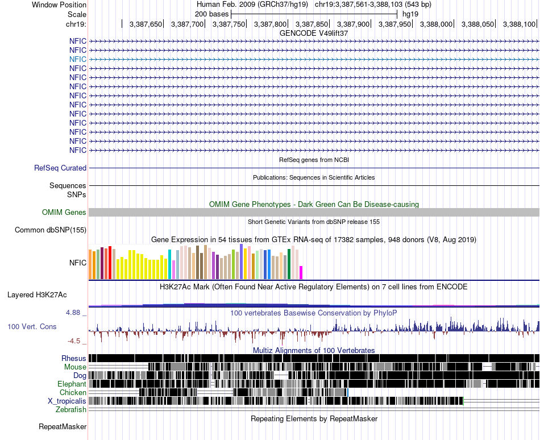
Task: Click the gray OMIM Genes item bar
Action: [314, 213]
